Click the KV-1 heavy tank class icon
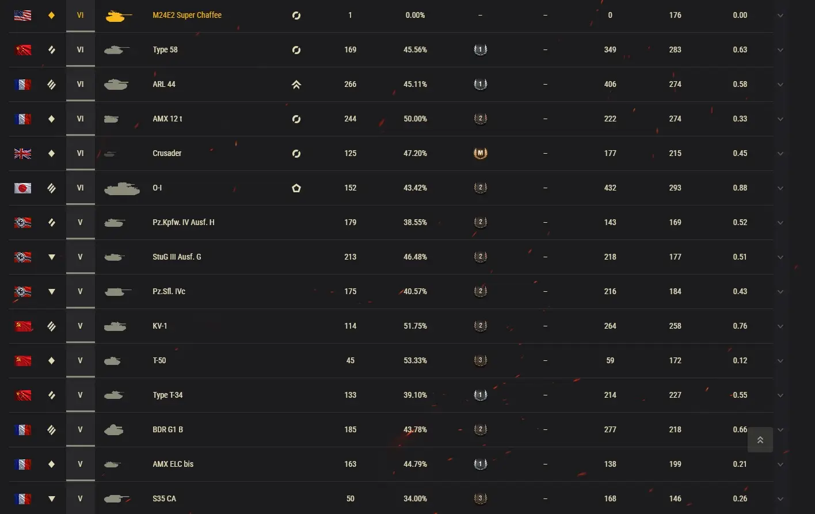The image size is (815, 514). (52, 326)
